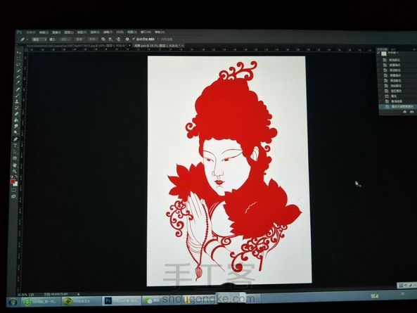Swap foreground and background colors

coord(16,177)
